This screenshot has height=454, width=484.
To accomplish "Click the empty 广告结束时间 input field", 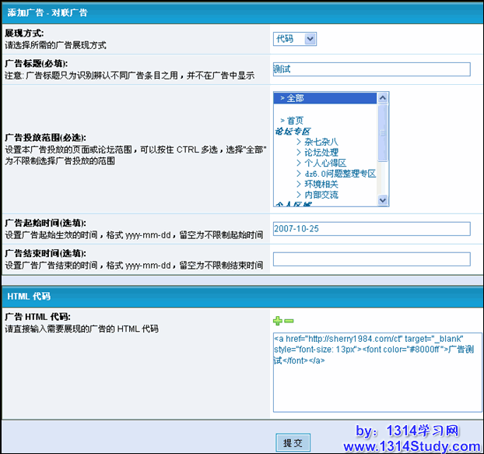I will (x=372, y=259).
